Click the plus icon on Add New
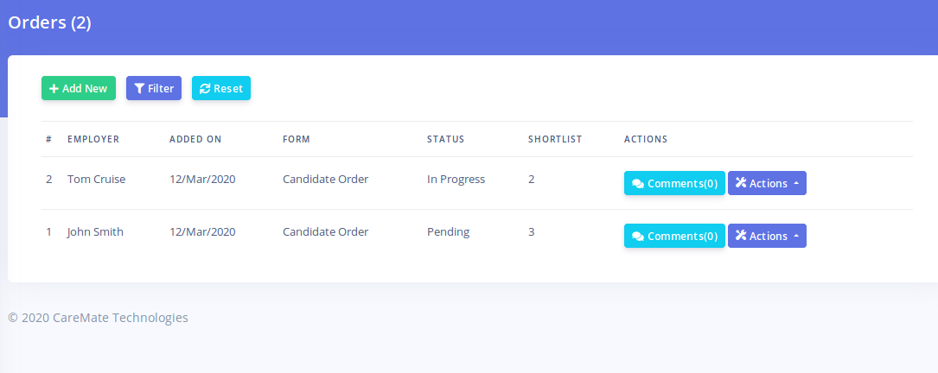The width and height of the screenshot is (938, 373). 54,89
